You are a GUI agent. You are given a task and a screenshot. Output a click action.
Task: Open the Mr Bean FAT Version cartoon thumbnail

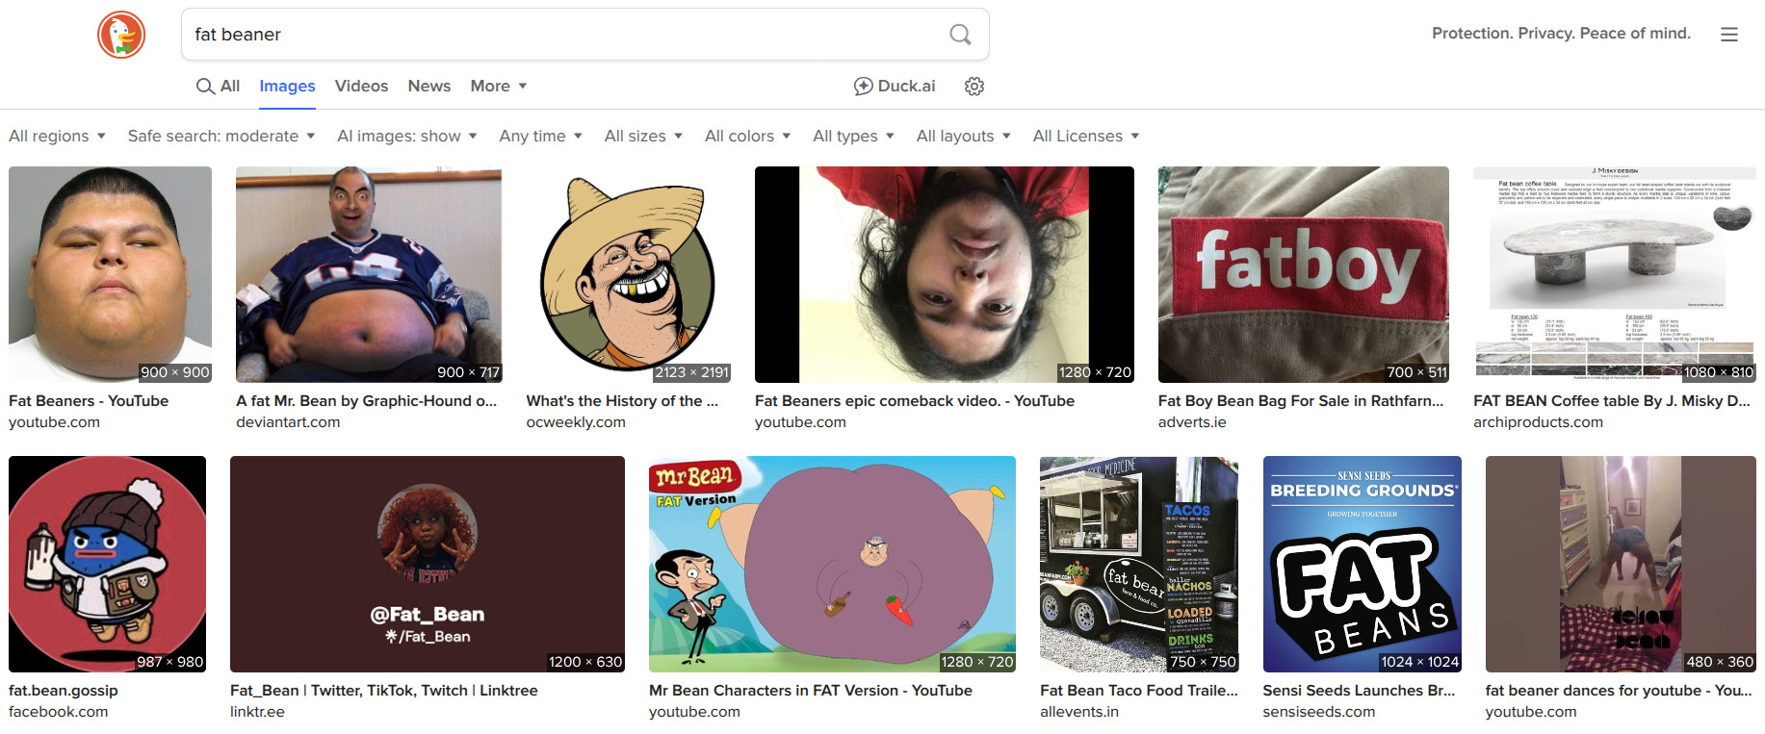point(832,564)
